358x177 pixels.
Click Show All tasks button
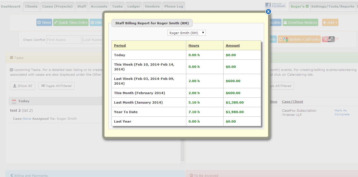[x=22, y=86]
